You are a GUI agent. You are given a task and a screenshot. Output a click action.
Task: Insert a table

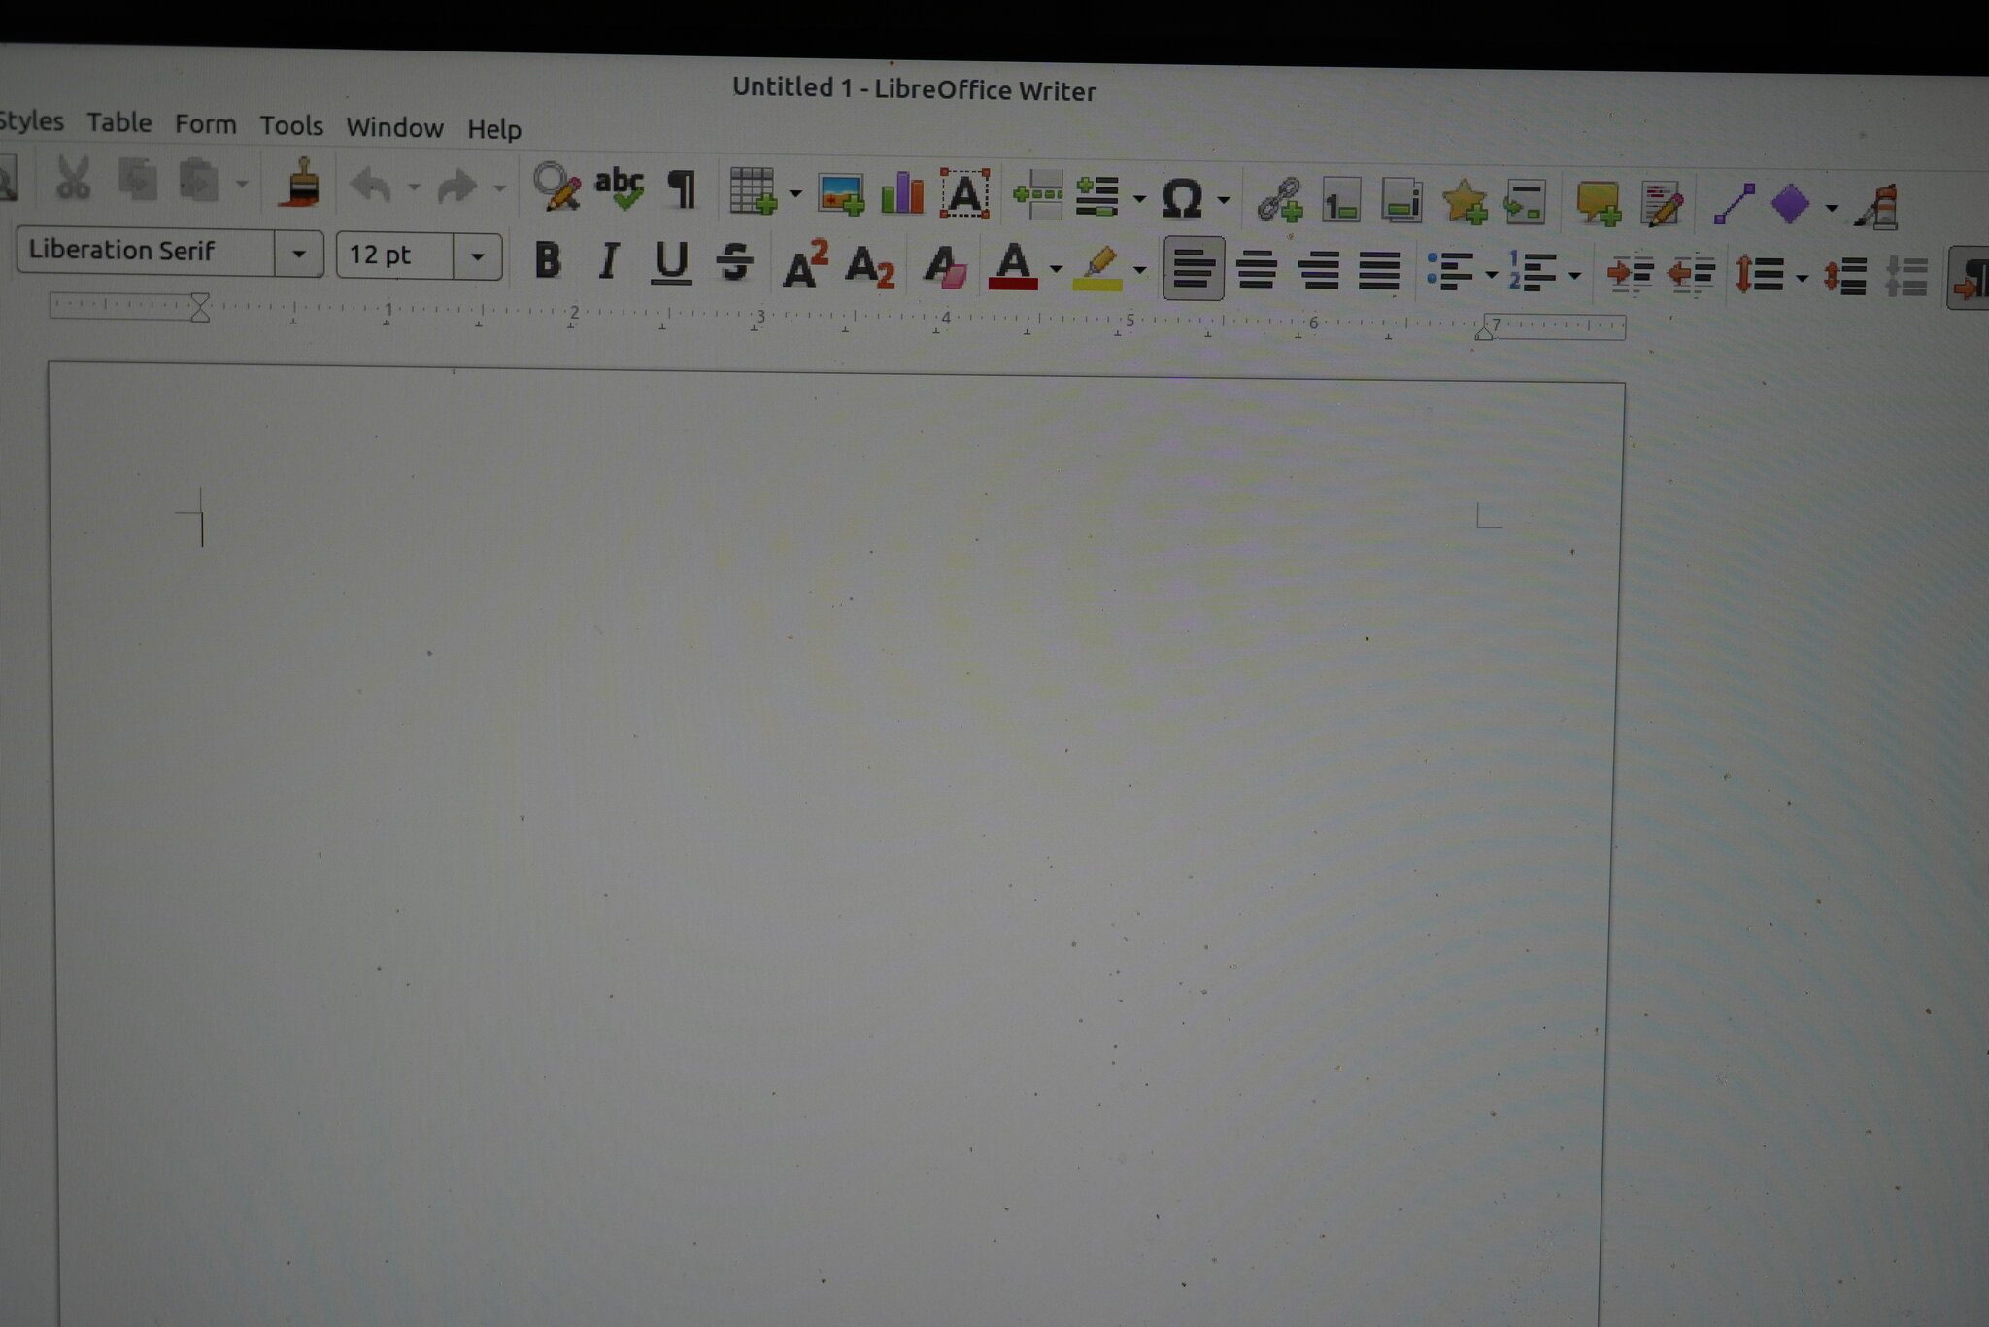(753, 190)
